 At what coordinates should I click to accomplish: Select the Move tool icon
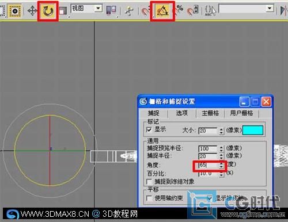point(32,11)
